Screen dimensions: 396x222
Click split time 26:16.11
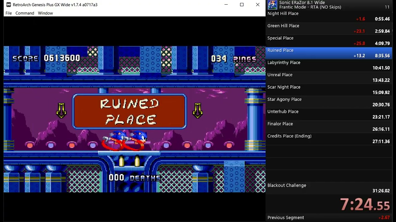(x=381, y=129)
